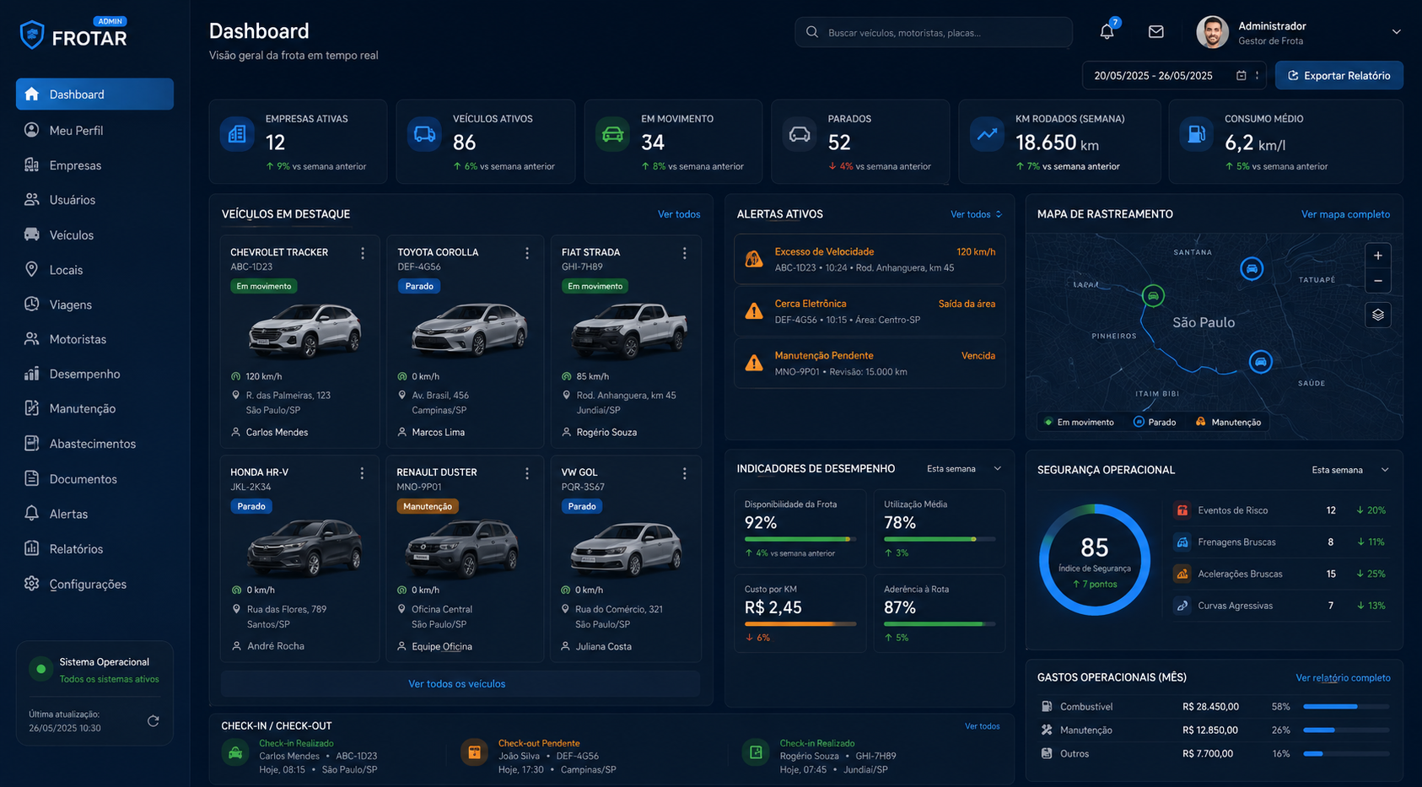Click the FROTAR shield logo
1422x787 pixels.
coord(32,35)
